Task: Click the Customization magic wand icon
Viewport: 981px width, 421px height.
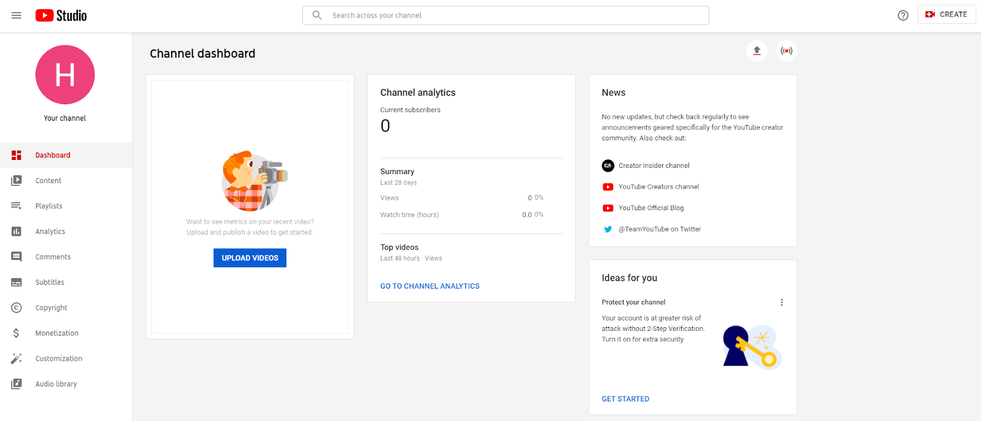Action: 17,358
